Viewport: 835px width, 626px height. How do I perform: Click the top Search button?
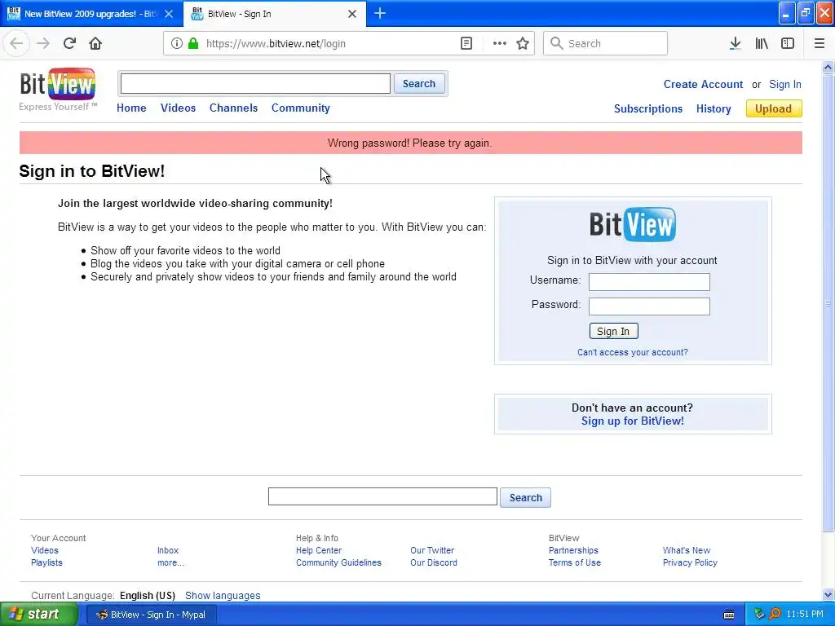tap(418, 84)
